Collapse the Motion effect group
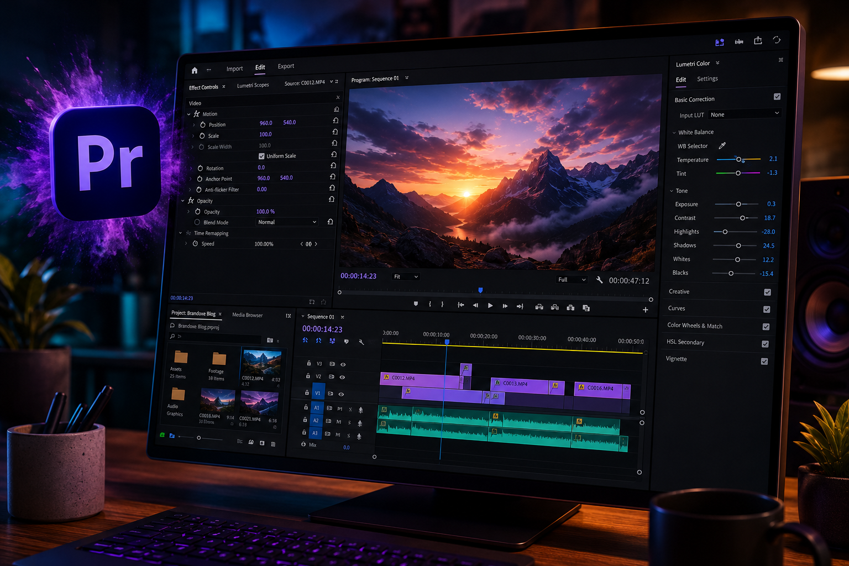The width and height of the screenshot is (849, 566). point(189,114)
